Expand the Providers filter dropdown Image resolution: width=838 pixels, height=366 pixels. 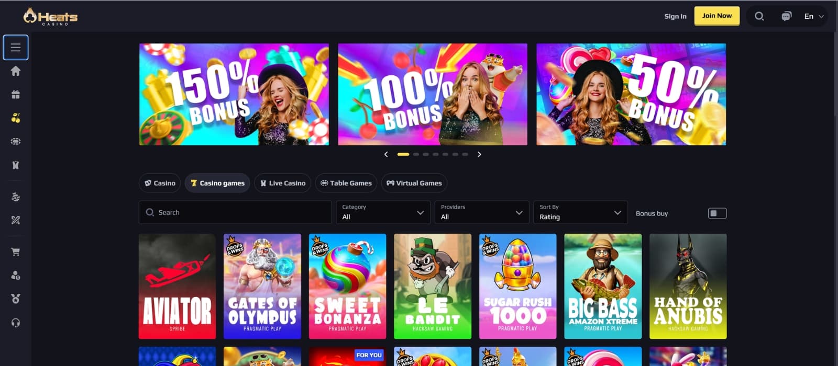tap(481, 212)
